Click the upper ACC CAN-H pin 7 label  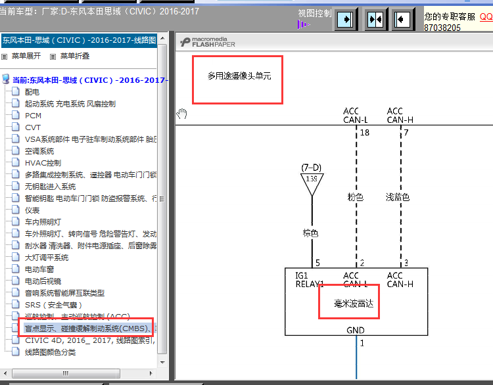pyautogui.click(x=400, y=116)
